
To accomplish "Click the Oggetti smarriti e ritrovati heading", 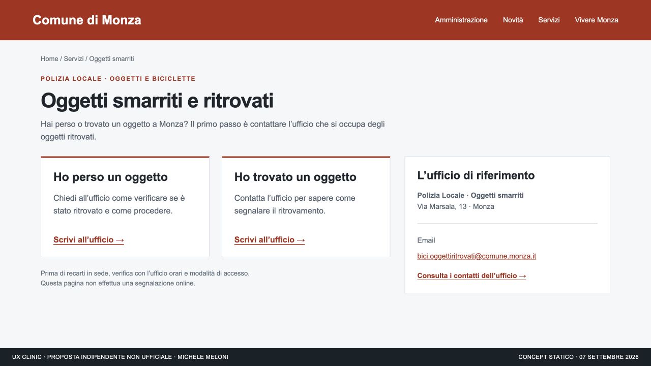I will (x=157, y=101).
